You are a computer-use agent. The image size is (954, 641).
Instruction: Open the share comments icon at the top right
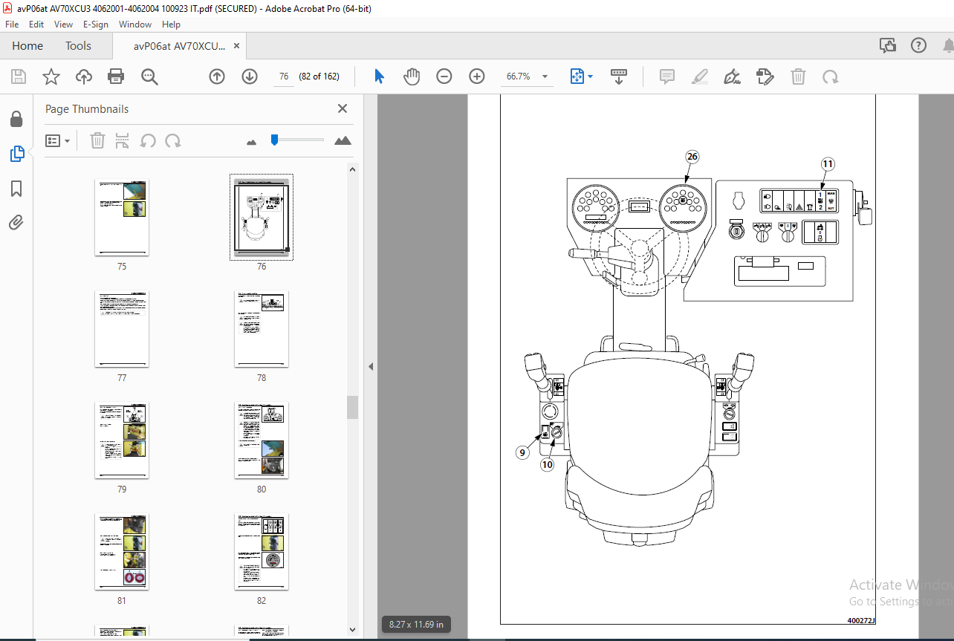point(888,45)
